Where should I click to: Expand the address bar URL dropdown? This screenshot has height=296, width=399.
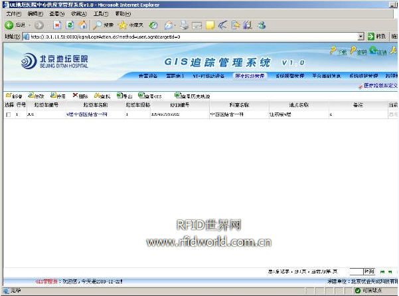coord(361,37)
